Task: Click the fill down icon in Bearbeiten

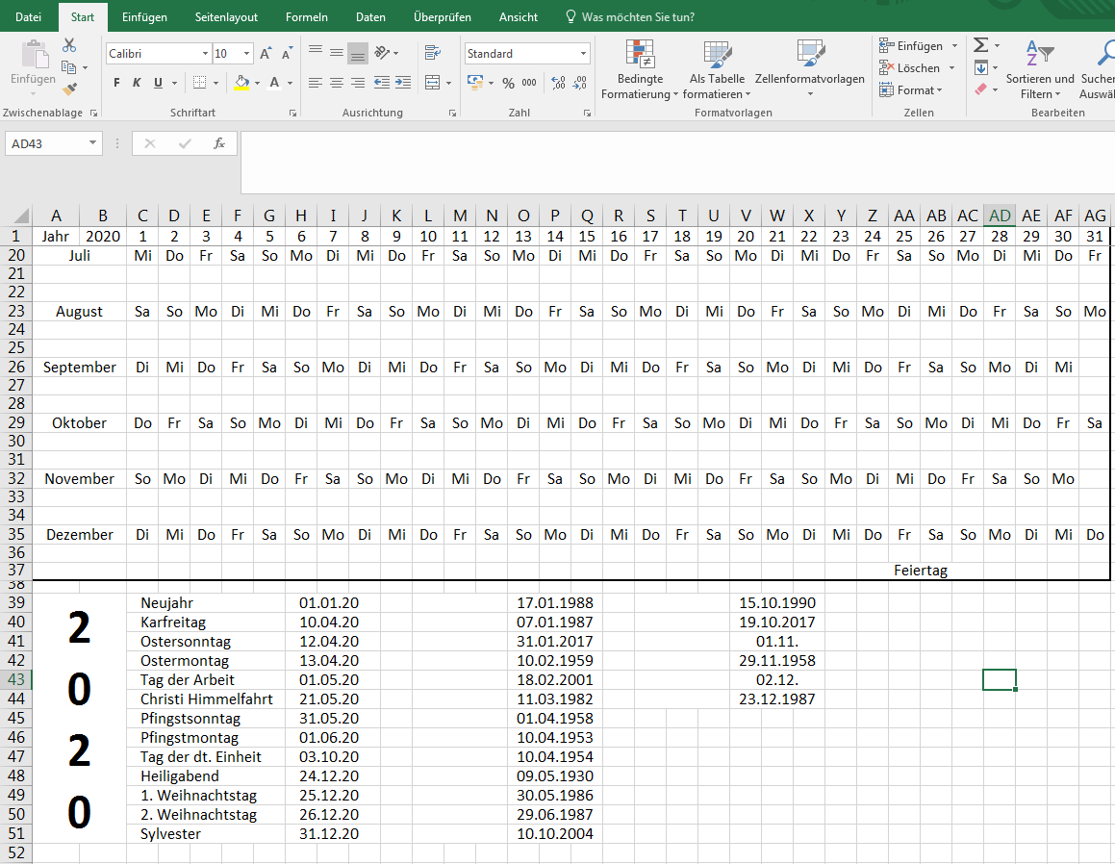Action: (x=981, y=67)
